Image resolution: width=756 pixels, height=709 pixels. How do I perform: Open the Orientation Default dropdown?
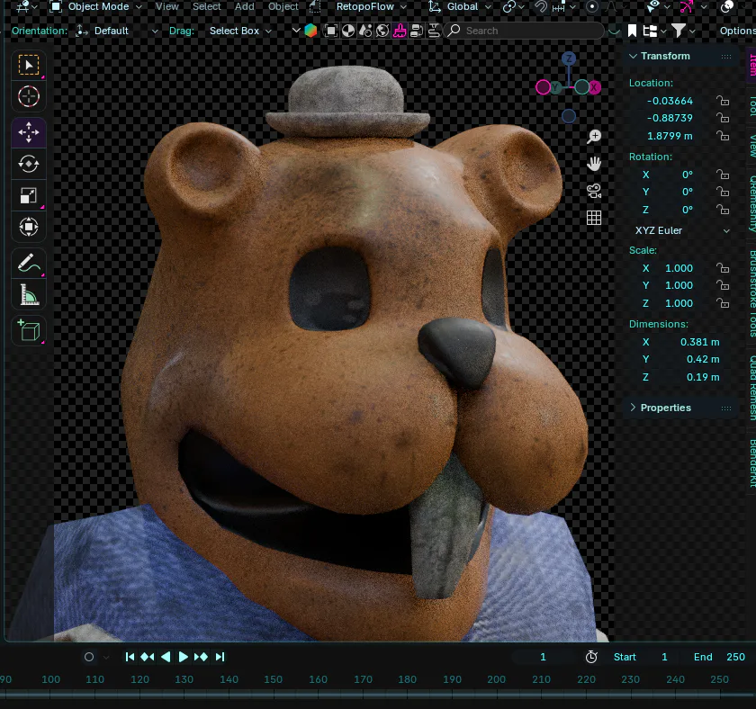click(117, 31)
